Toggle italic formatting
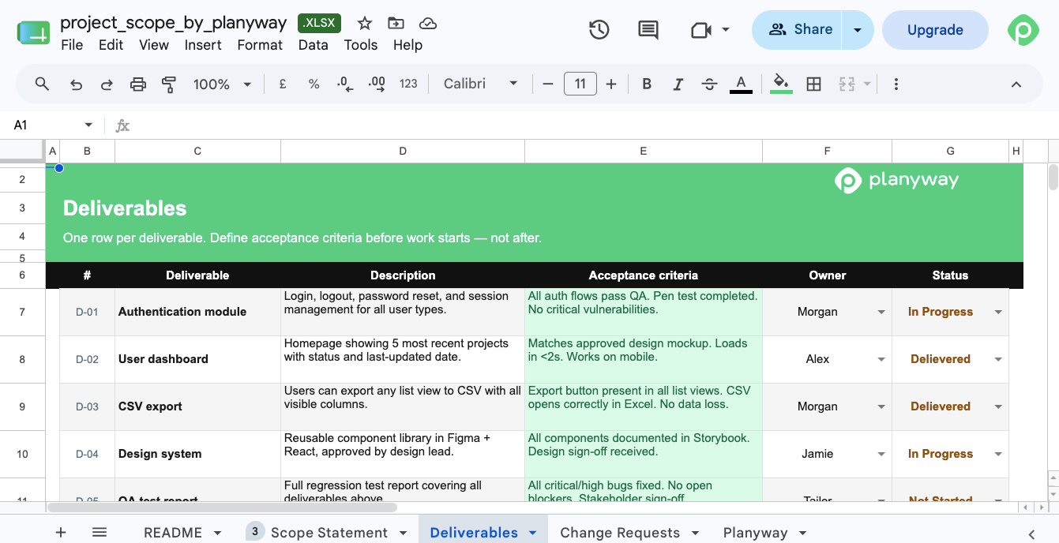Viewport: 1059px width, 543px height. coord(678,84)
